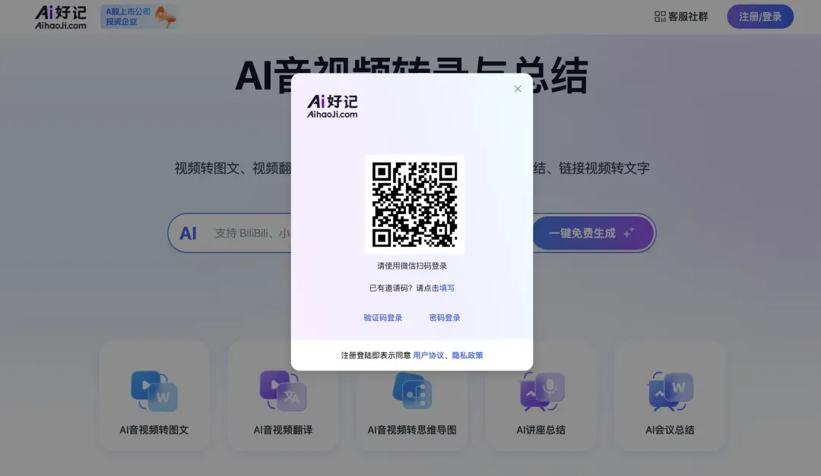Screen dimensions: 821x476
Task: Click 填写 to enter invitation code
Action: (447, 288)
